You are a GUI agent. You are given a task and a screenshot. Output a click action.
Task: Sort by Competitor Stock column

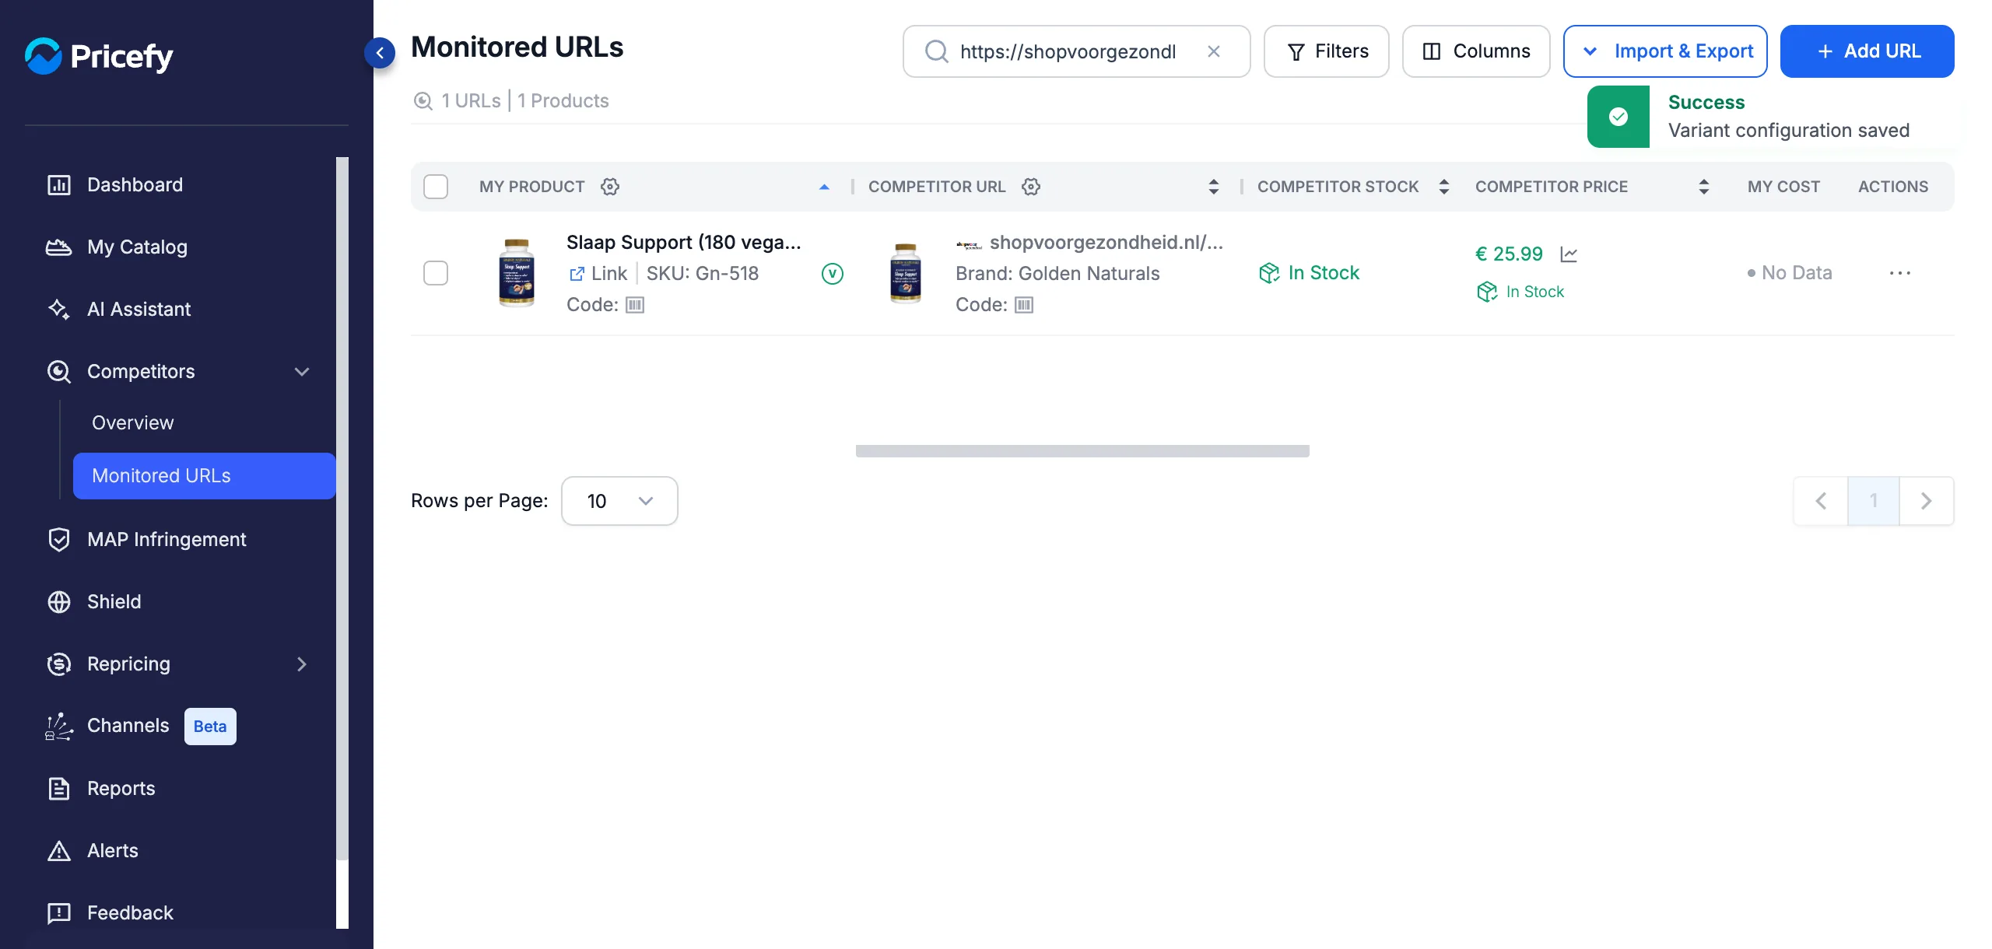pyautogui.click(x=1443, y=187)
